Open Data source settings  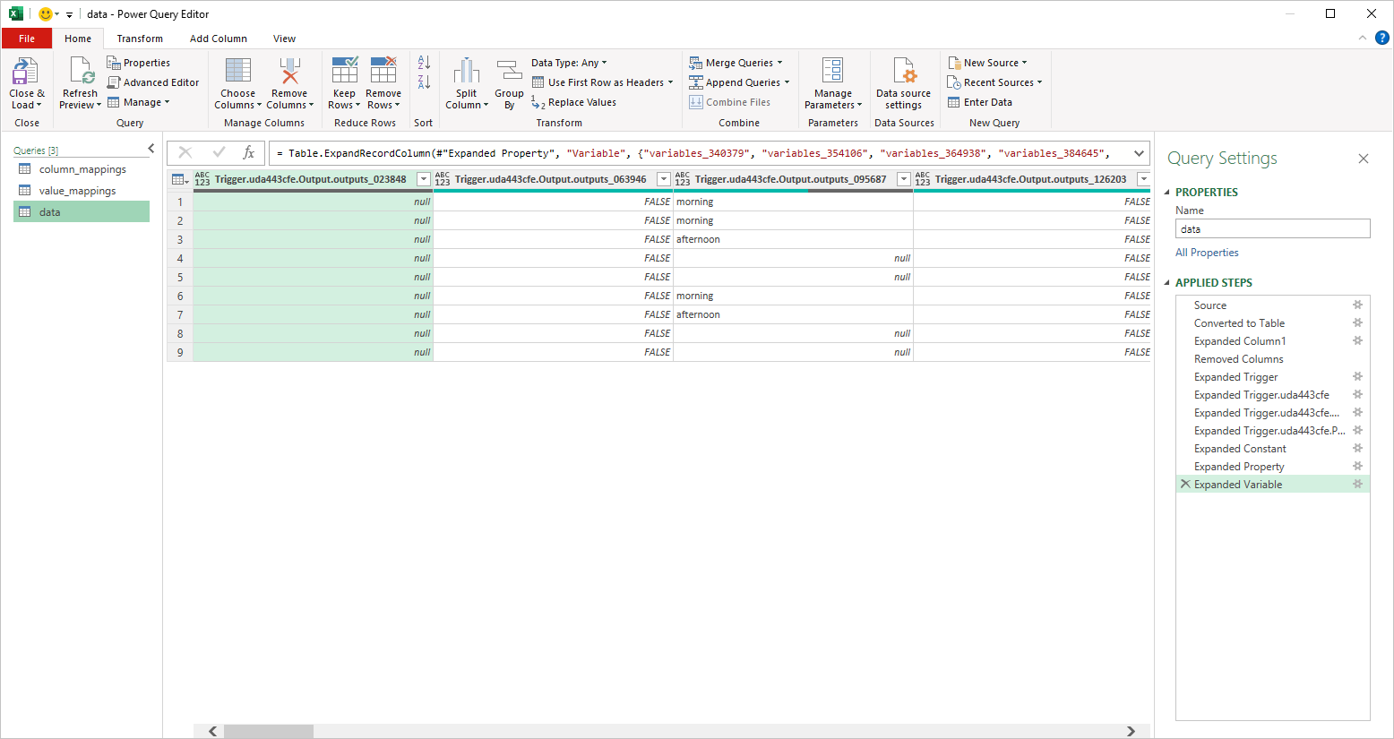(x=903, y=84)
